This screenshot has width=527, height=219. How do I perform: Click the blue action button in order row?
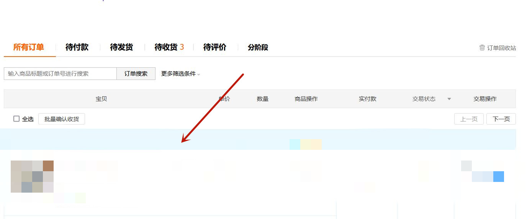click(498, 177)
